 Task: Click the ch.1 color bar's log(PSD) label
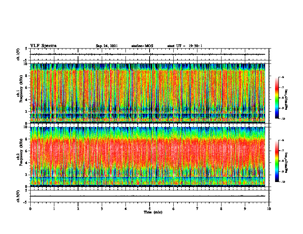click(287, 100)
